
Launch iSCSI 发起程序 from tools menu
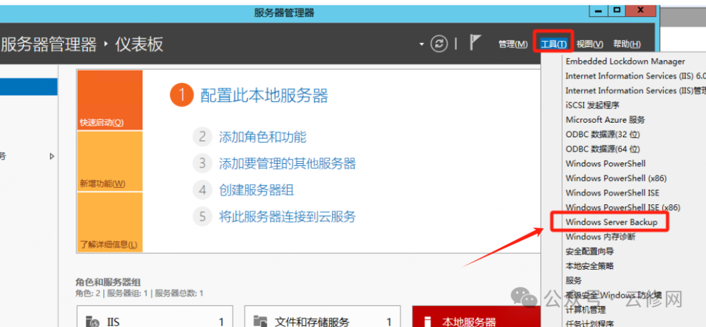tap(592, 105)
